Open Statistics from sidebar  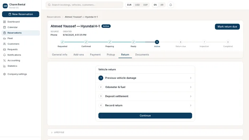tap(21, 66)
